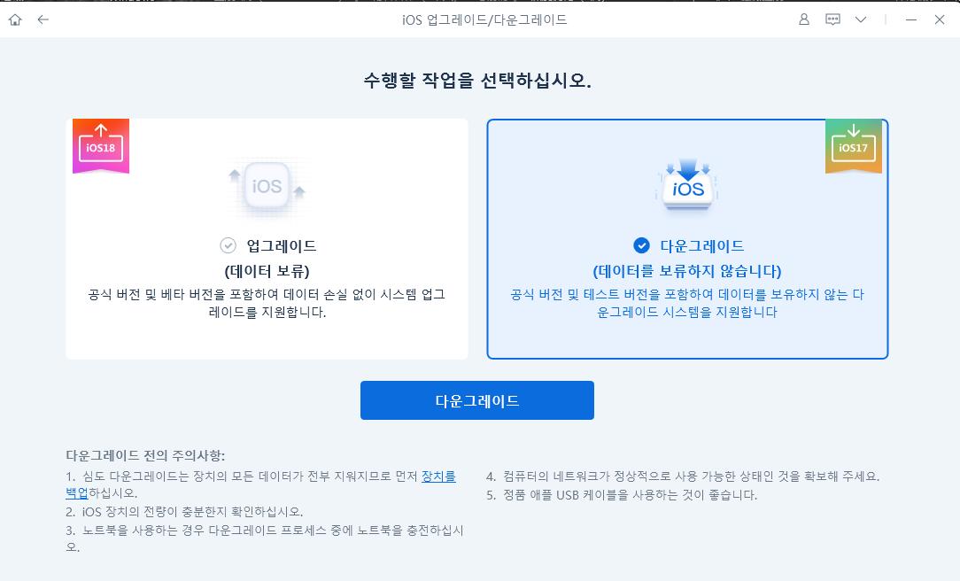Click the 수행할 작업을 선택하십시오 heading
Screen dimensions: 960x581
pyautogui.click(x=477, y=81)
